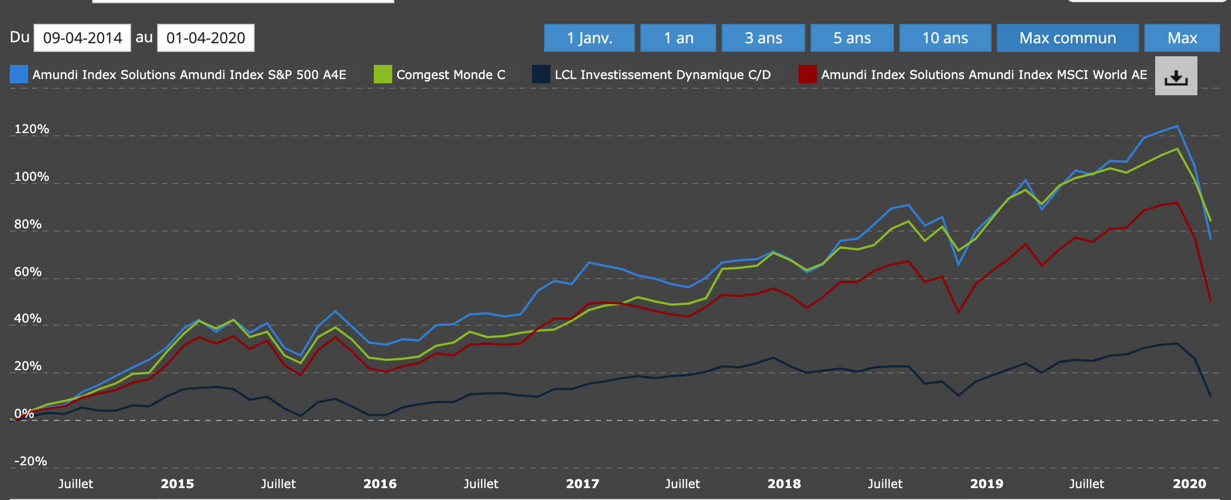The image size is (1231, 500).
Task: Switch the period to '5 ans'
Action: 852,38
